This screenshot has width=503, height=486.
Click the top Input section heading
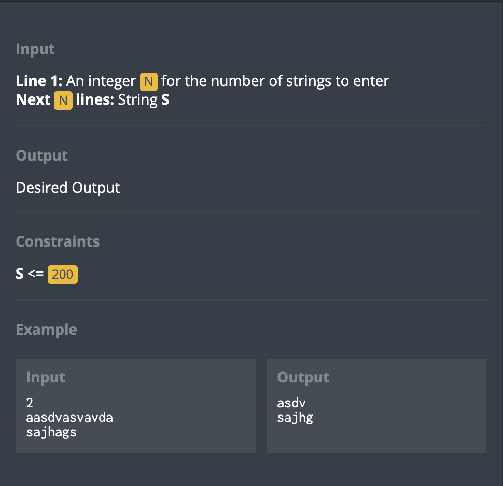[35, 49]
